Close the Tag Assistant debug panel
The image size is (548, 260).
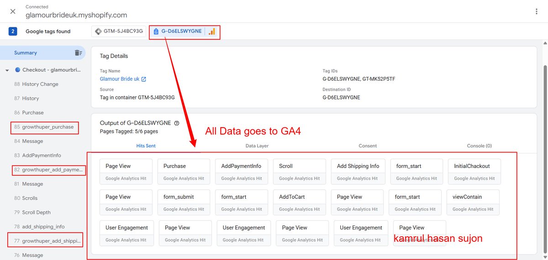click(x=13, y=11)
